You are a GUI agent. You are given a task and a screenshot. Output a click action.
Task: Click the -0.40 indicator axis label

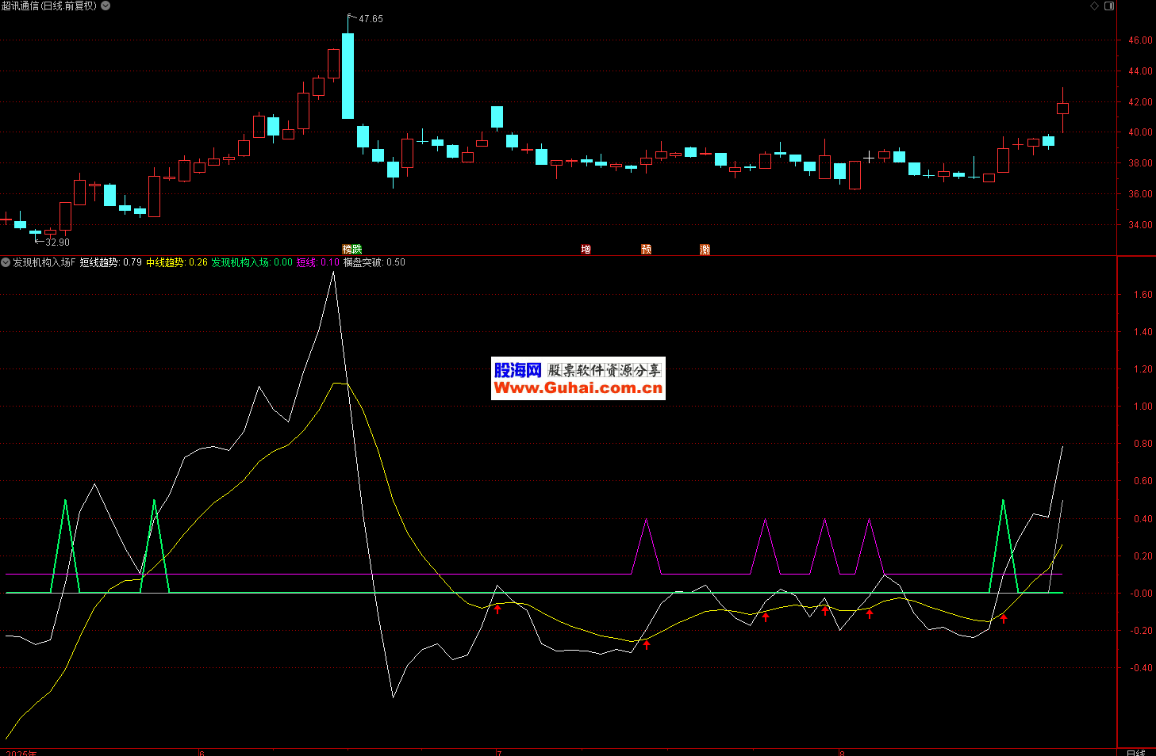coord(1142,668)
